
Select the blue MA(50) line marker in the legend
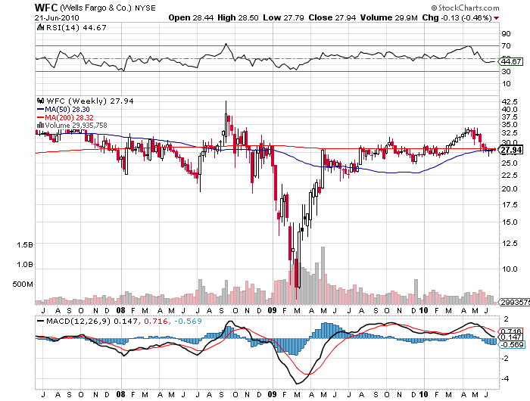(x=40, y=110)
